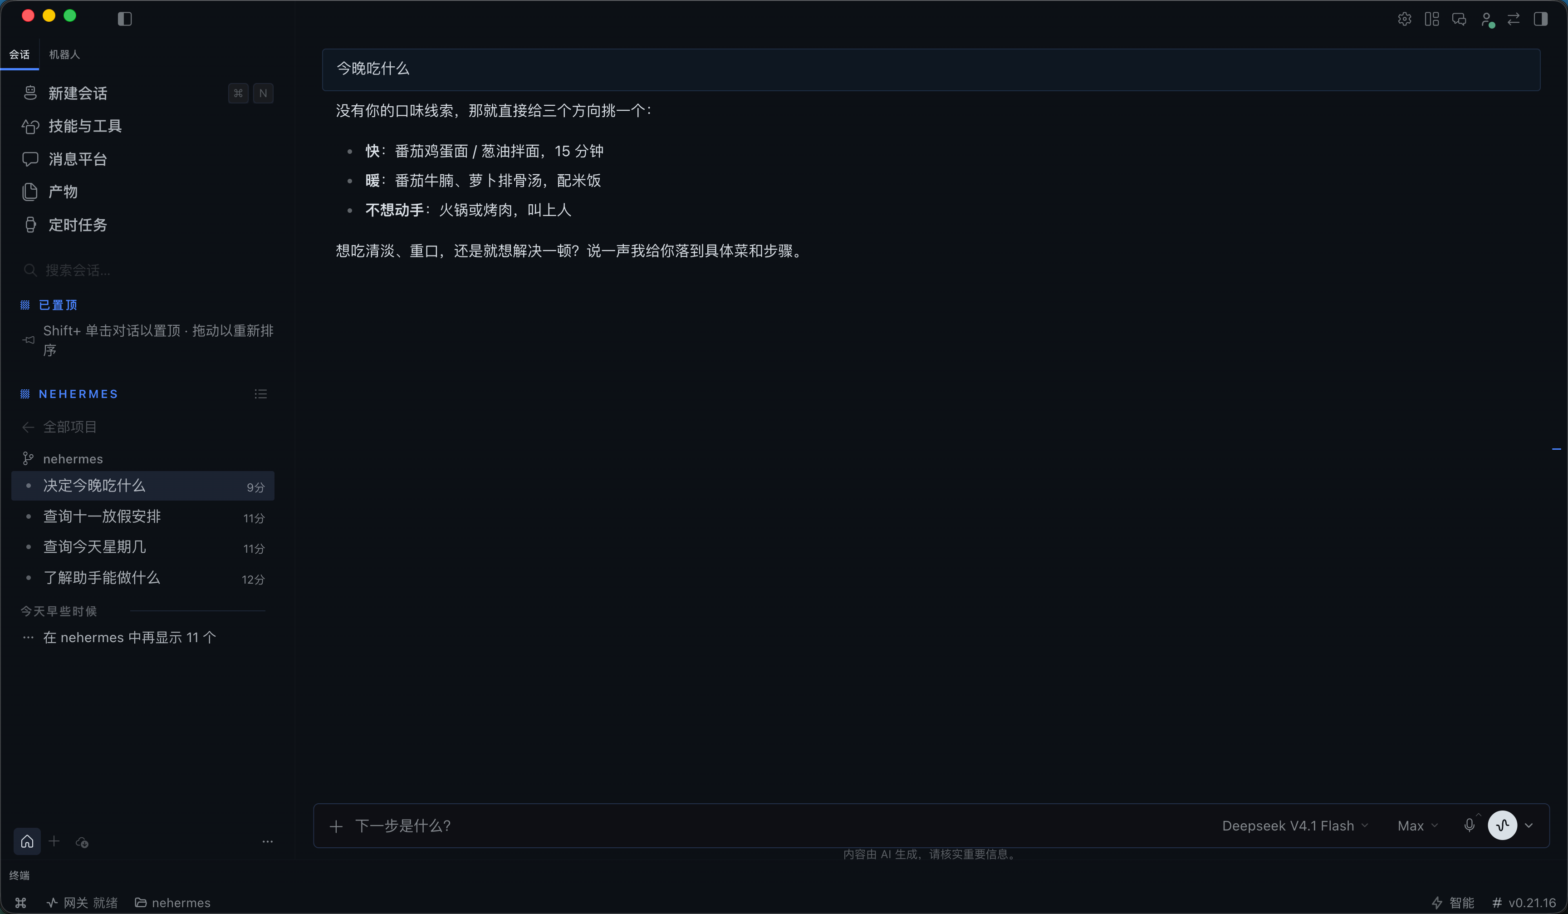1568x914 pixels.
Task: Click plus icon beside the home button
Action: tap(54, 842)
